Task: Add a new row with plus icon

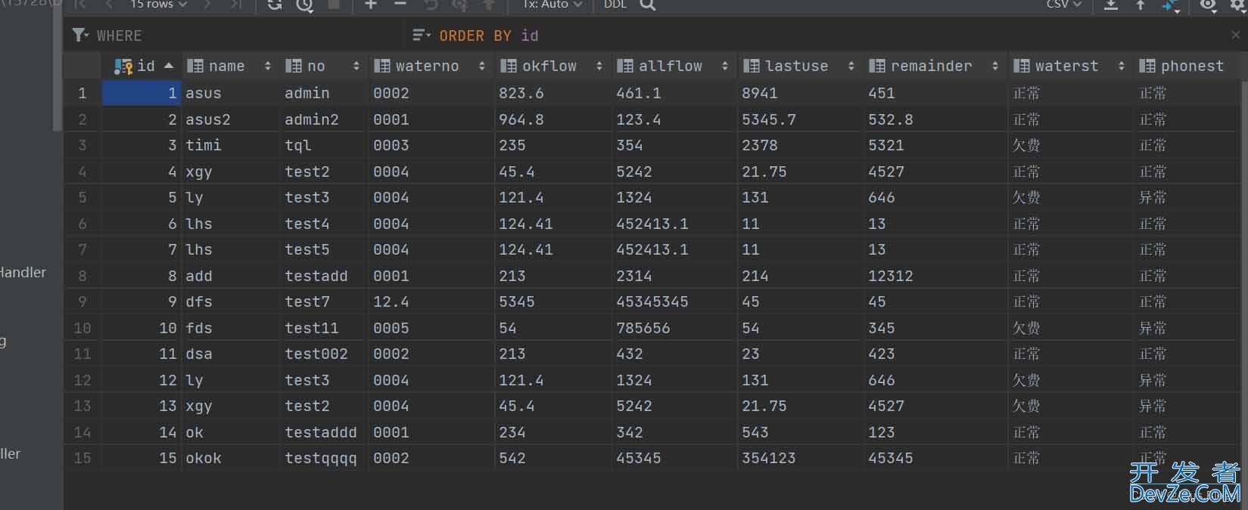Action: coord(371,5)
